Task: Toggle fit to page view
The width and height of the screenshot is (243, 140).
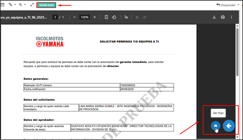Action: (x=106, y=17)
